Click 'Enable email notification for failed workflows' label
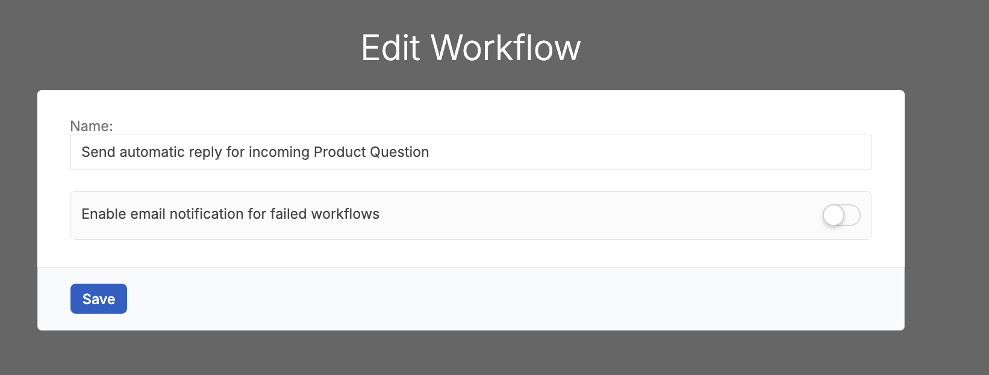 point(230,214)
